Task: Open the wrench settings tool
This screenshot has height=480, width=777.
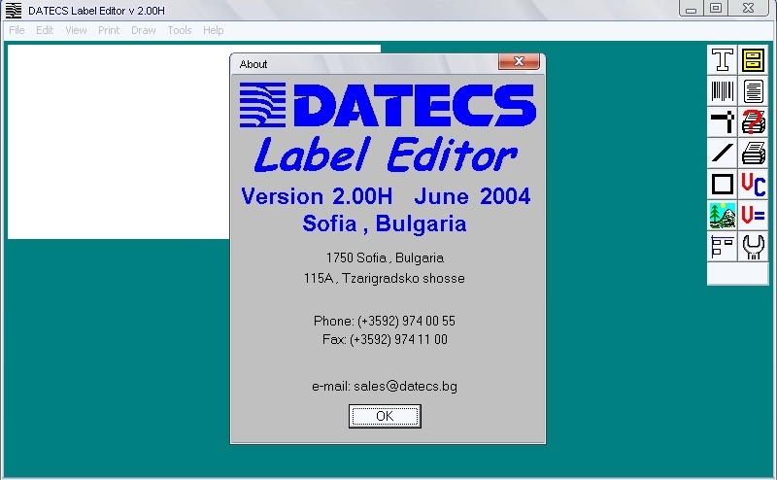Action: point(754,247)
